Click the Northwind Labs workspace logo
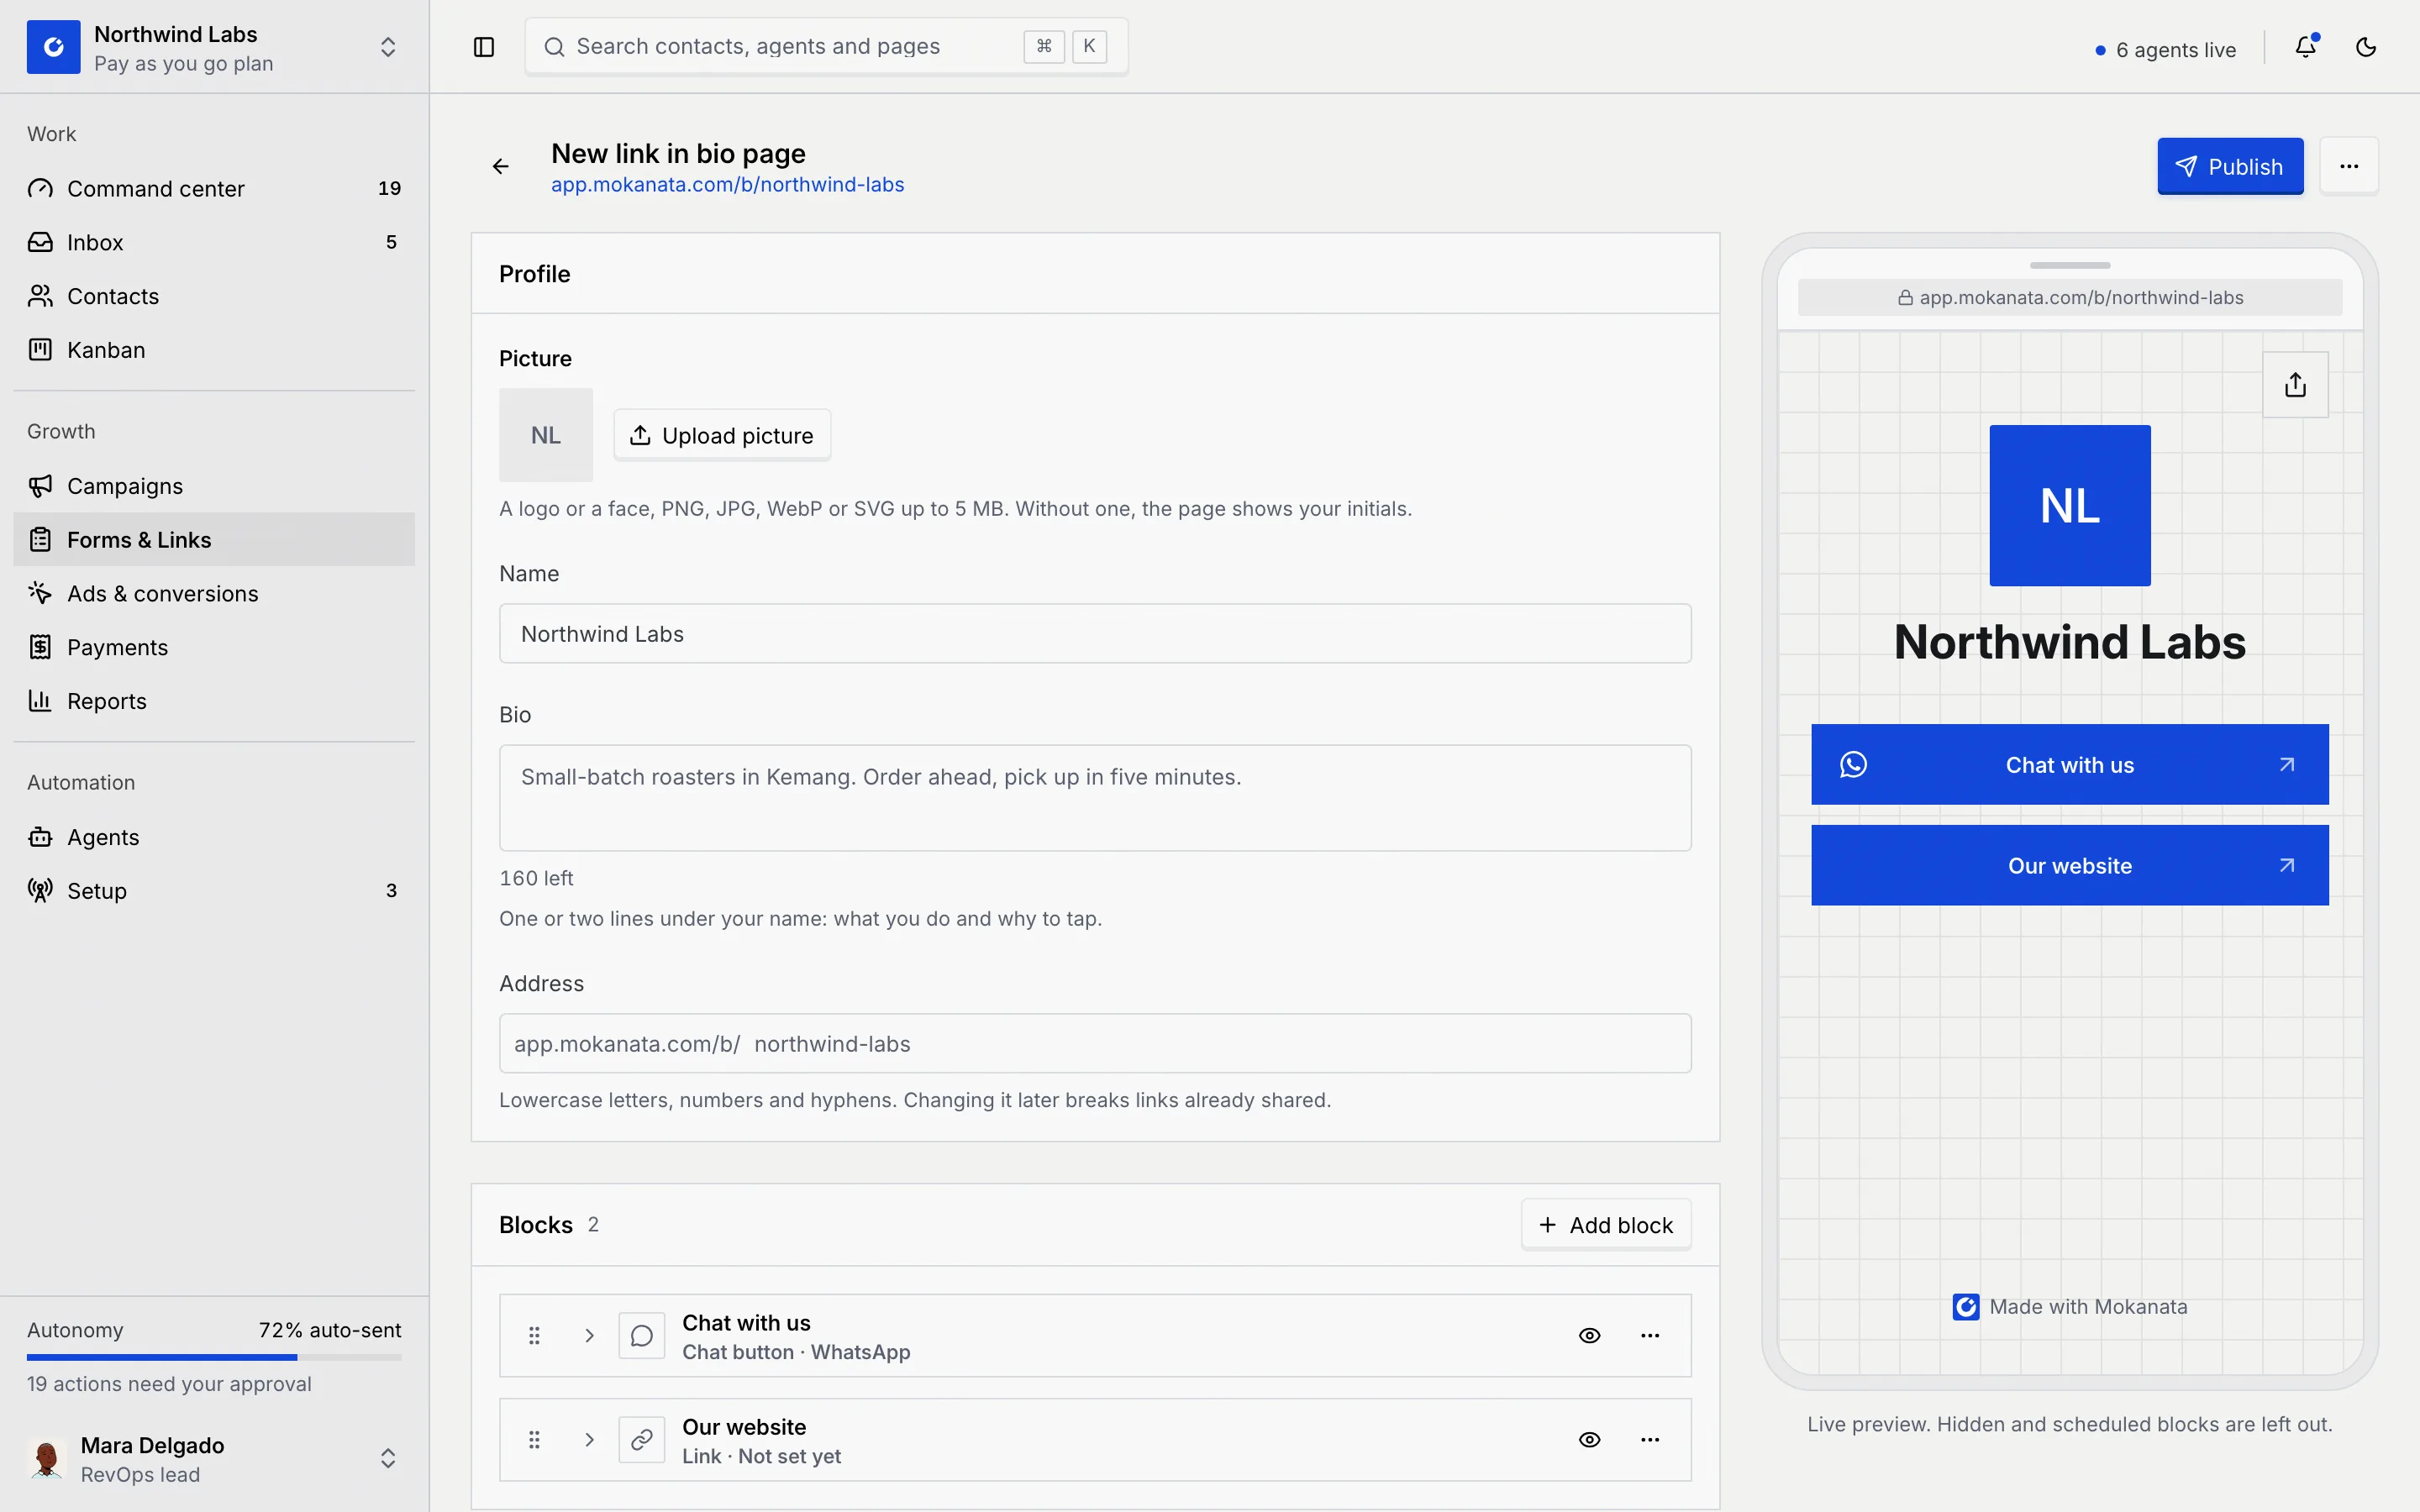This screenshot has height=1512, width=2420. coord(54,47)
